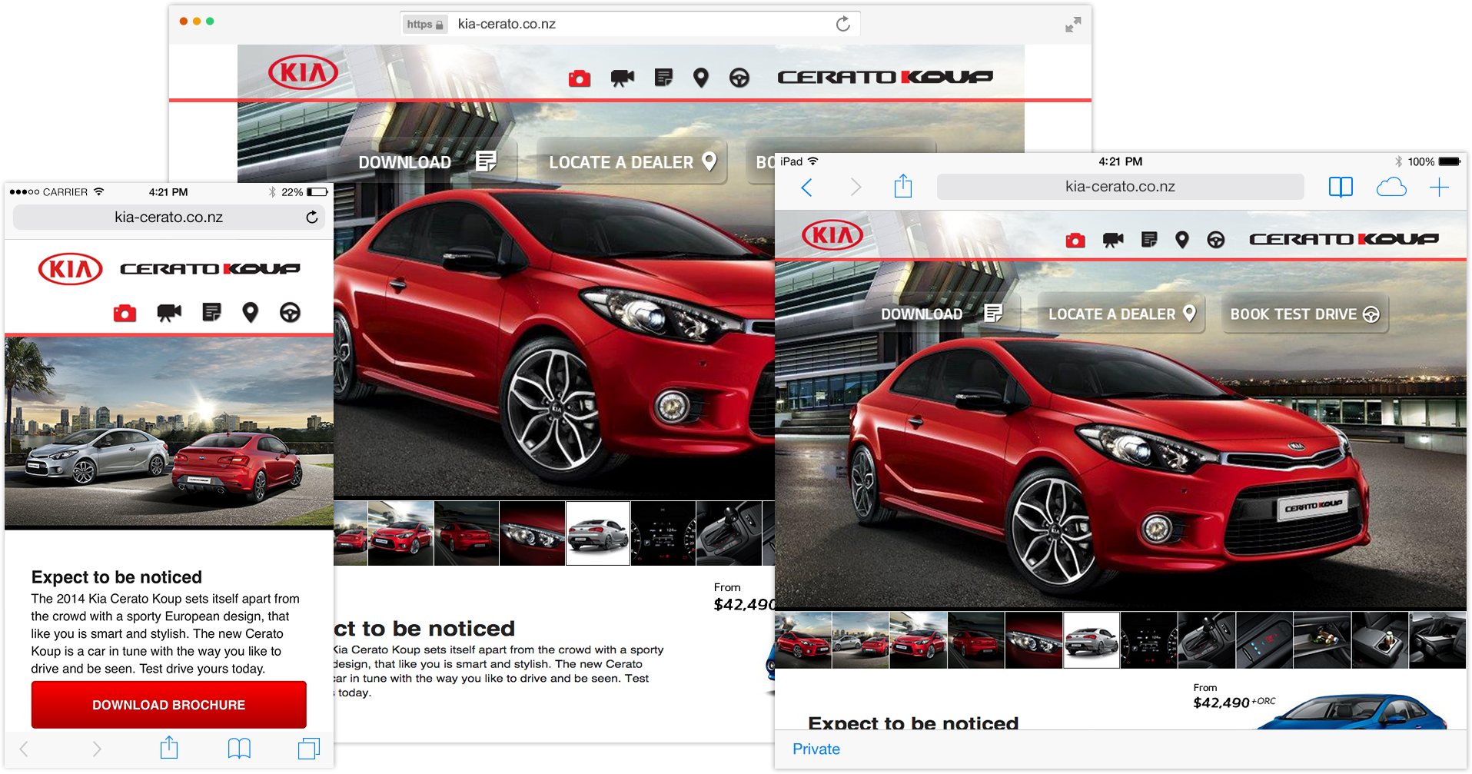Enter fullscreen with the desktop browser expand arrows
This screenshot has height=774, width=1472.
pos(1073,25)
